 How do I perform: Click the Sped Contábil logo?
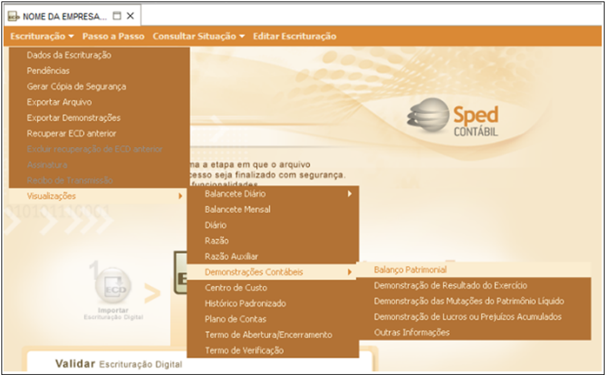tap(453, 119)
